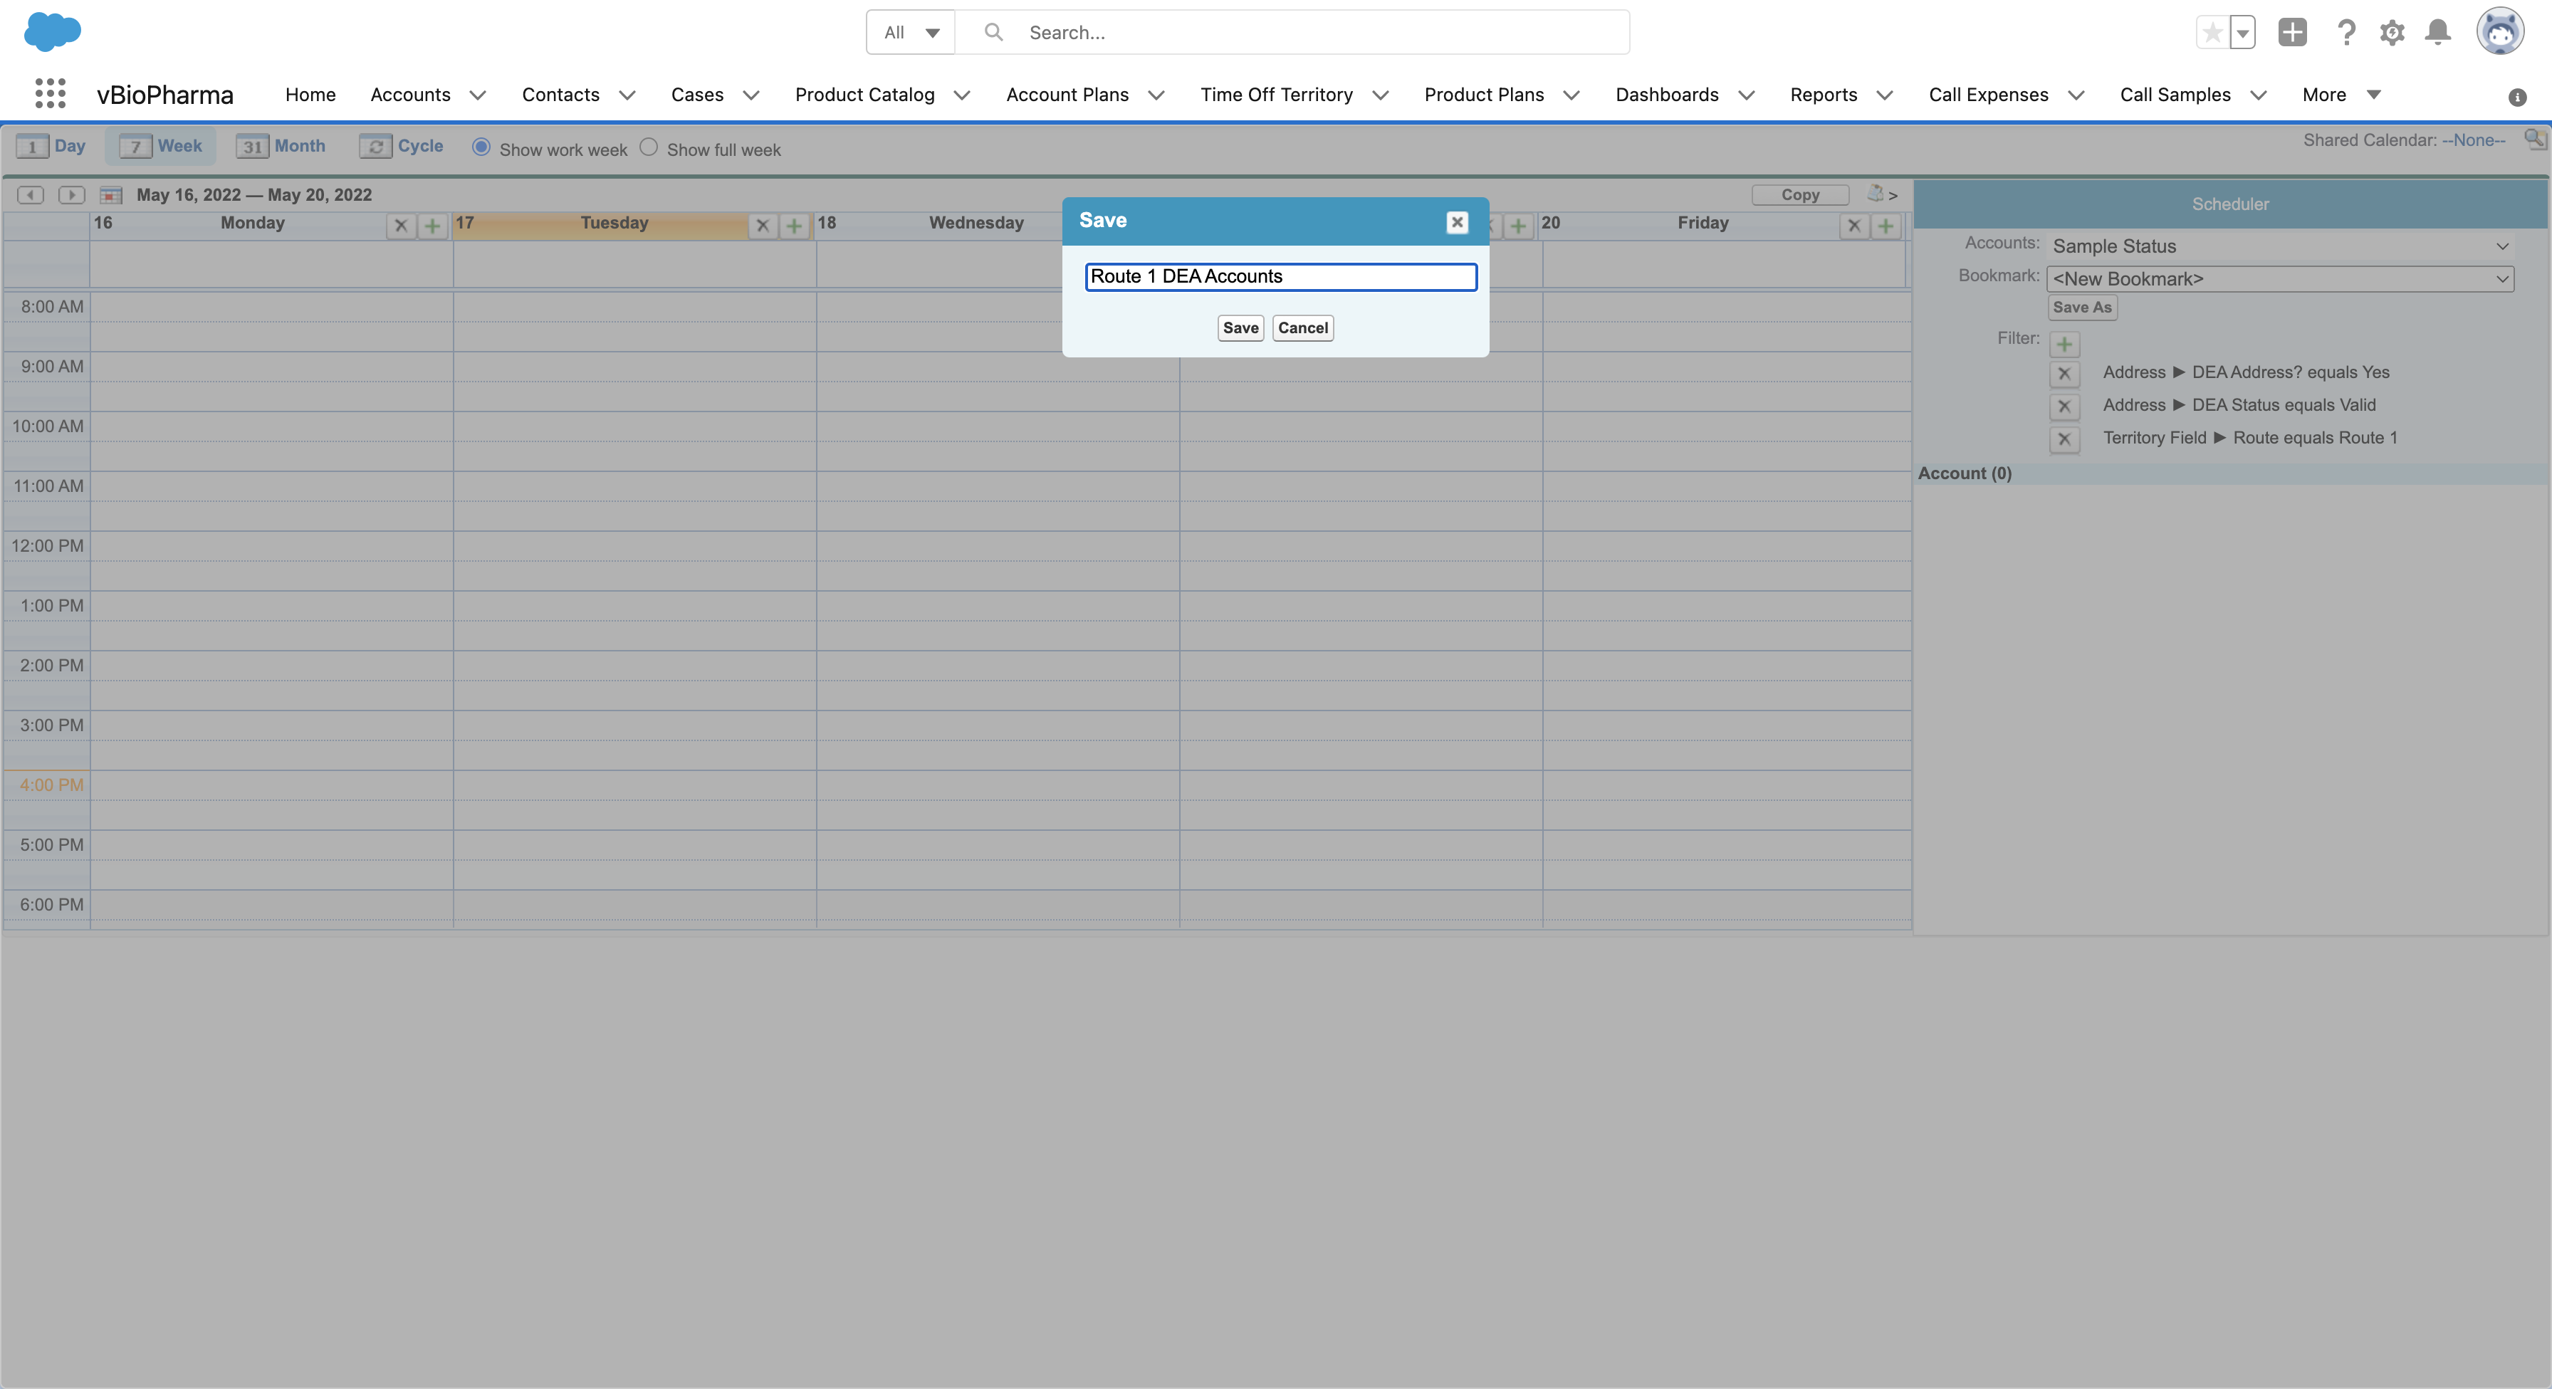Open the date picker calendar icon

[x=111, y=195]
